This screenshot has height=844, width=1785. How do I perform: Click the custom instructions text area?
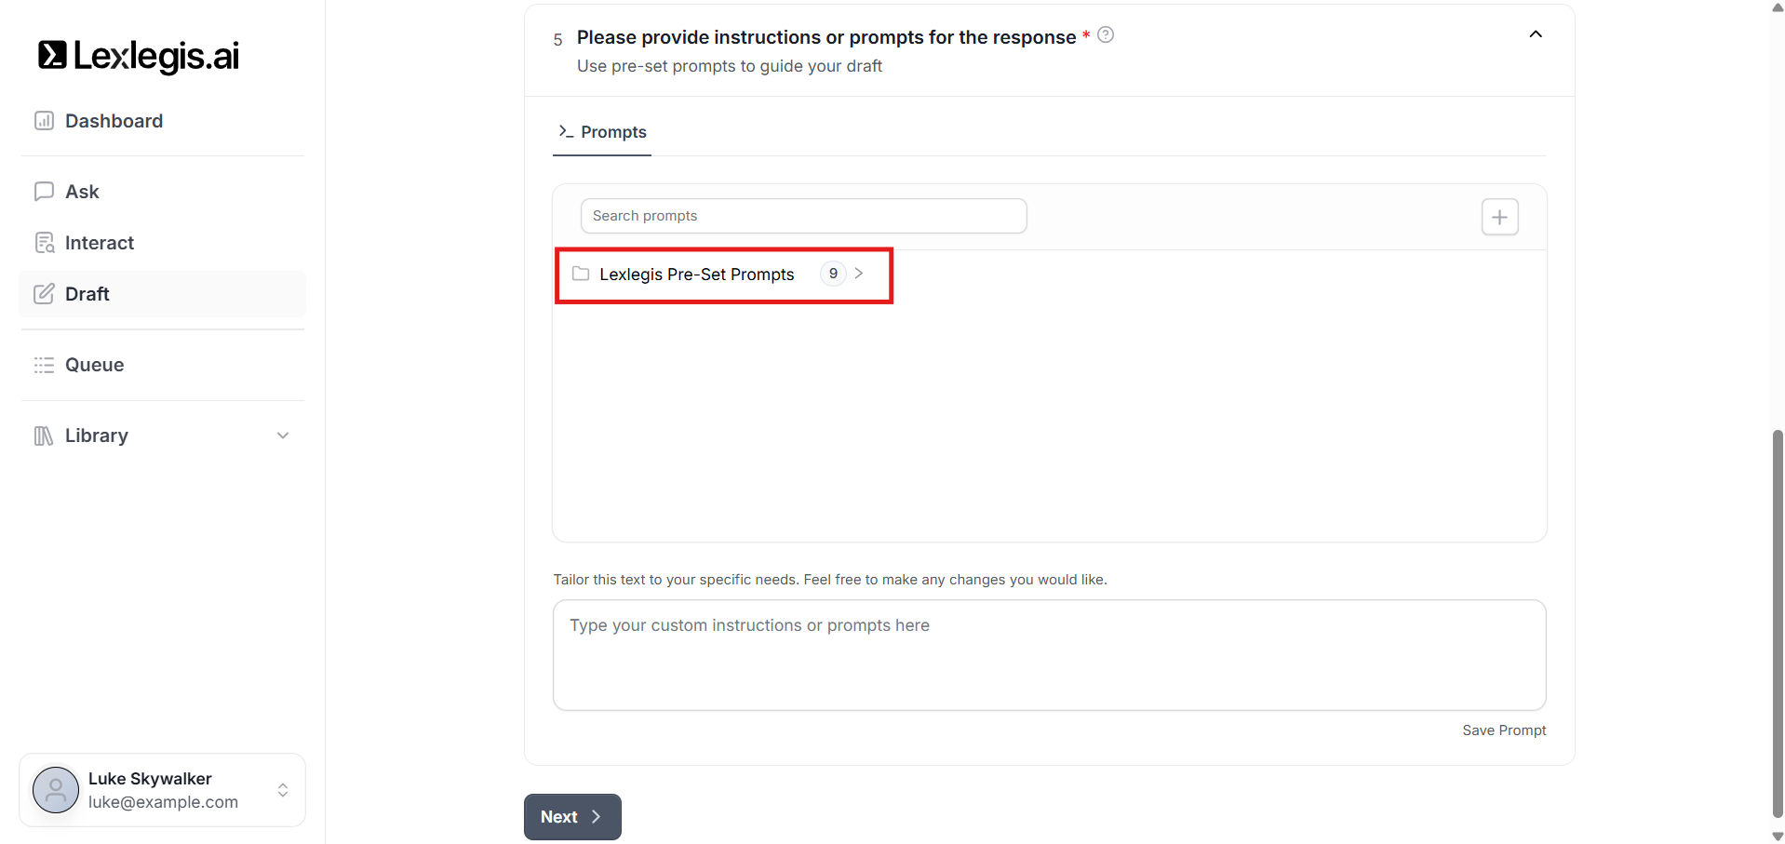[x=1049, y=654]
